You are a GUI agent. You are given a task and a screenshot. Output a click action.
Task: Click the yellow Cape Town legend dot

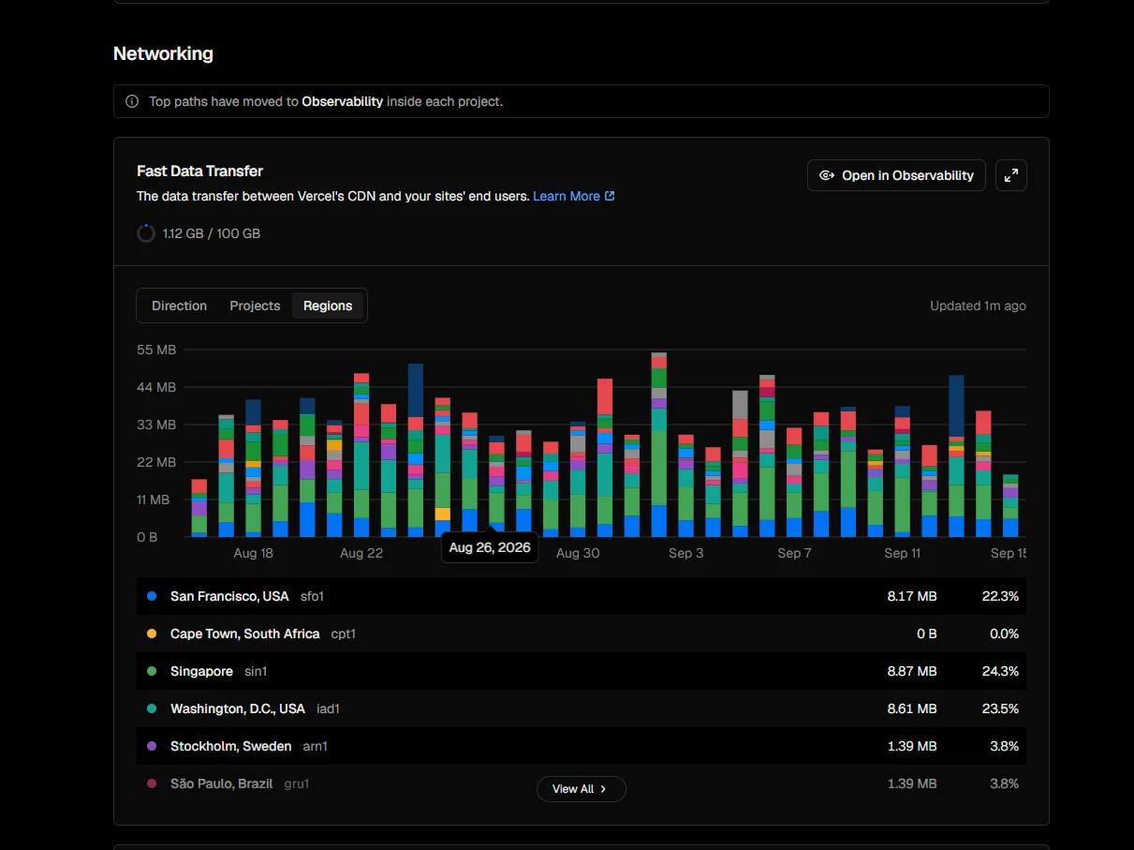click(x=152, y=634)
